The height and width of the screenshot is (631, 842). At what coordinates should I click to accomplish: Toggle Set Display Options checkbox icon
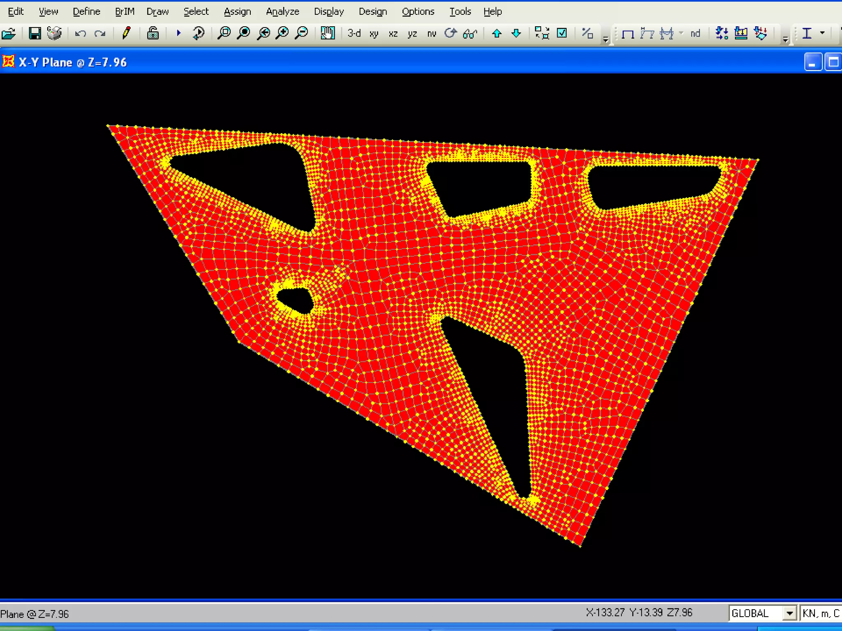pos(562,33)
